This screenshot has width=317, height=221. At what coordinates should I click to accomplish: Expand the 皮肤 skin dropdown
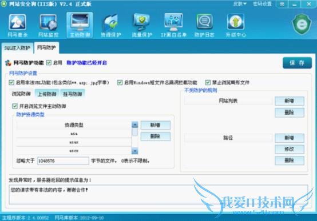240,4
